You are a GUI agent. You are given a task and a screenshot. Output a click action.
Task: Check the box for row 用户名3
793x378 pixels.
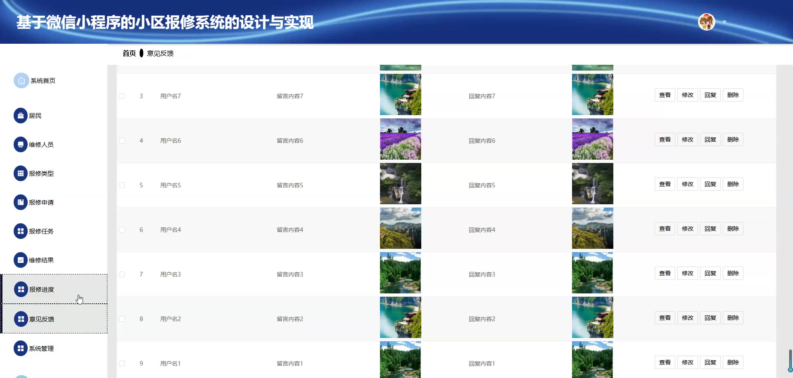(122, 274)
